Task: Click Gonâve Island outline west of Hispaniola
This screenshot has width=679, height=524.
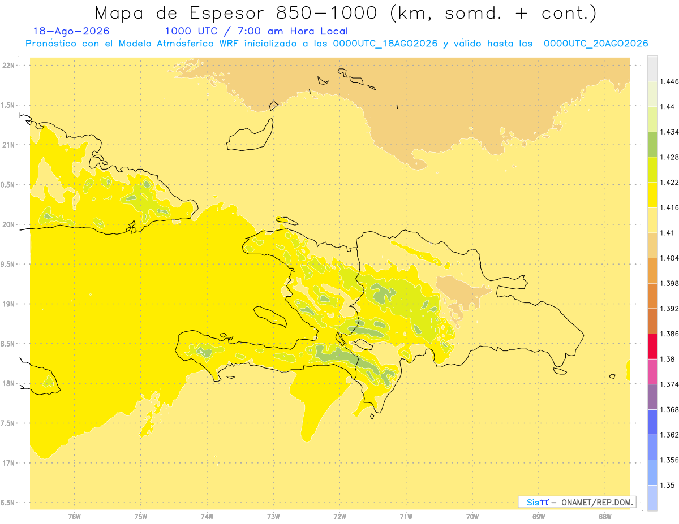Action: coord(270,315)
